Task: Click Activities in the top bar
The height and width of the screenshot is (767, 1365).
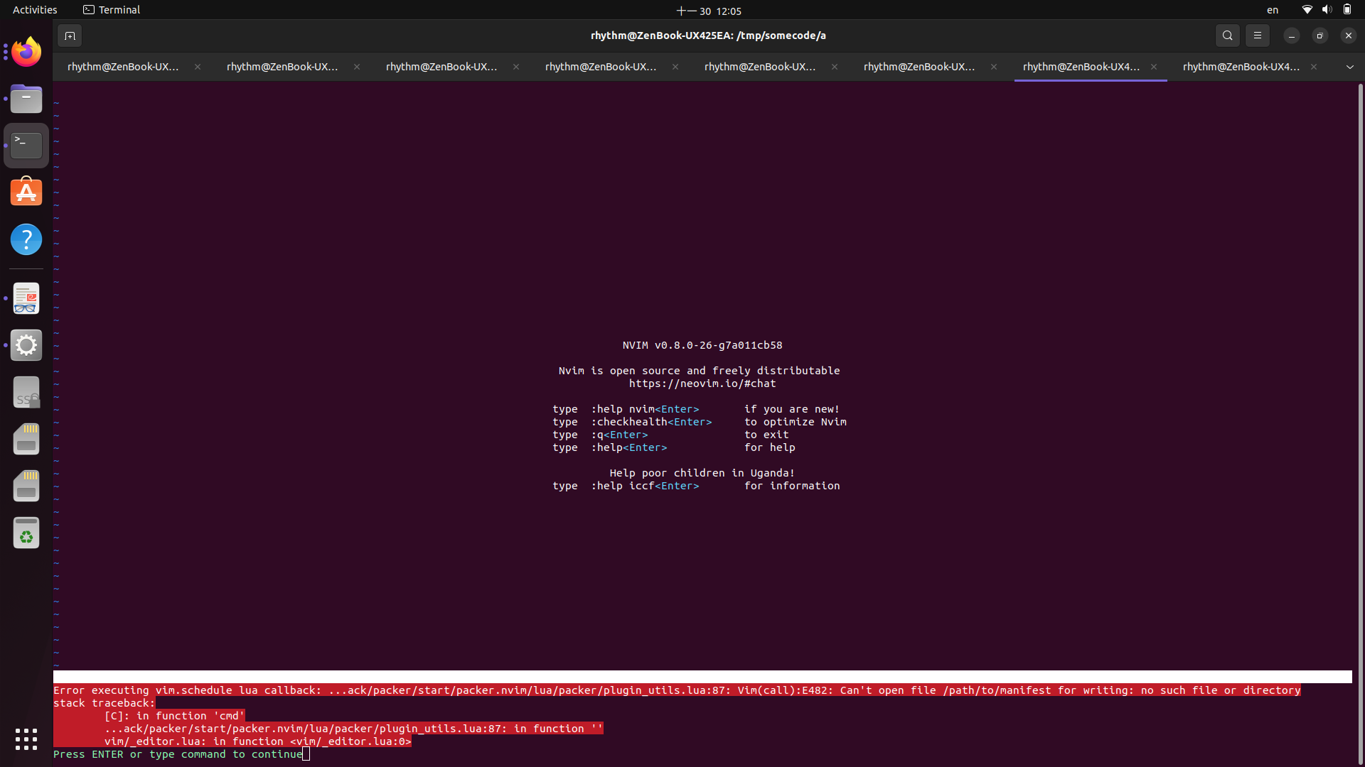Action: coord(34,9)
